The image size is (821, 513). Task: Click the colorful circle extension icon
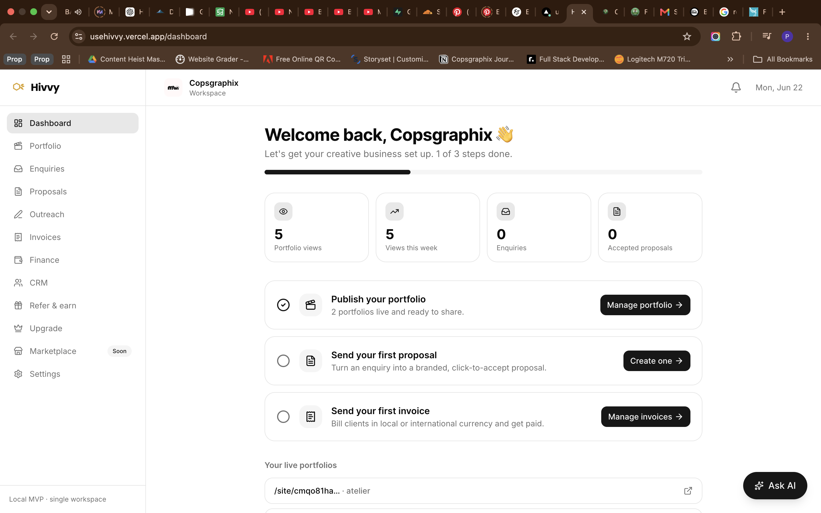click(715, 36)
